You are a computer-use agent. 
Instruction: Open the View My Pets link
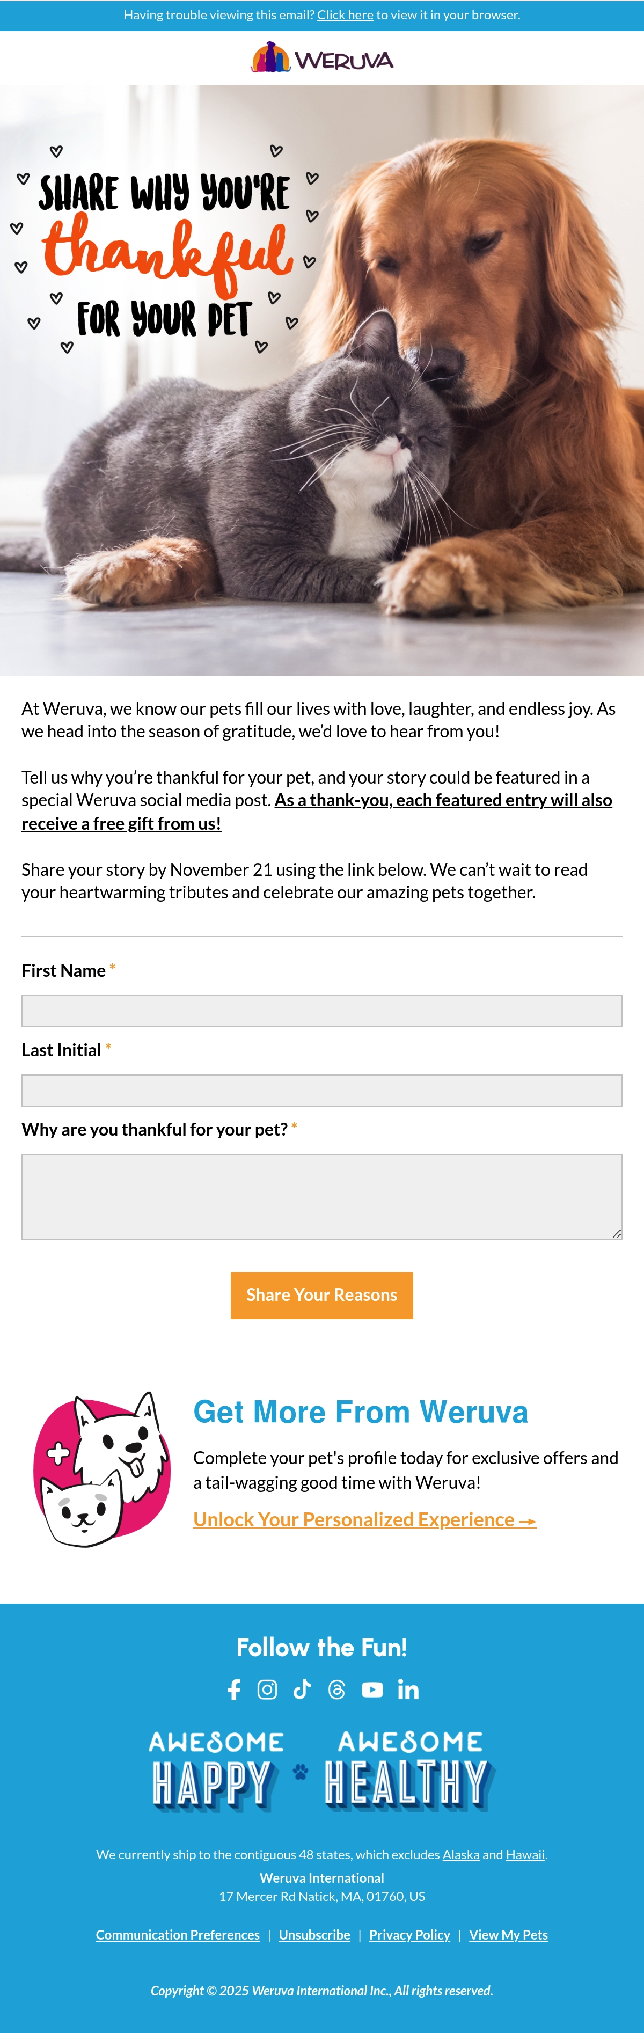[508, 1934]
